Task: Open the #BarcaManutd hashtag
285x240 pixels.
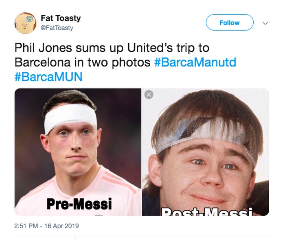Action: (195, 62)
